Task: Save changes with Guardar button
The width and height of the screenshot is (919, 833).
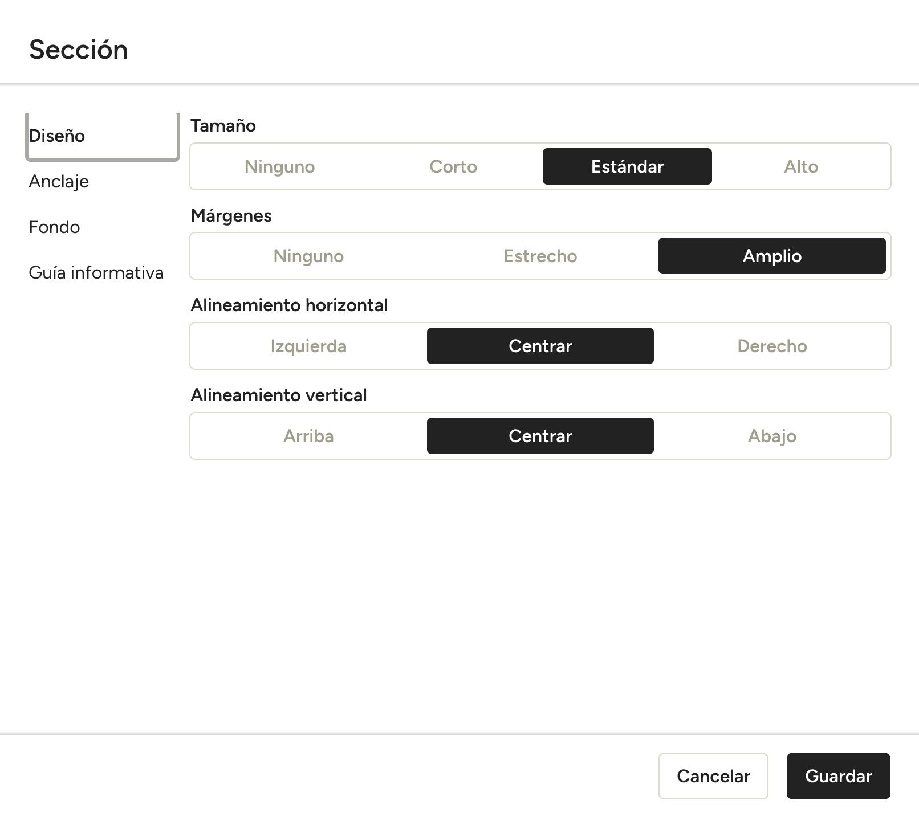Action: 838,776
